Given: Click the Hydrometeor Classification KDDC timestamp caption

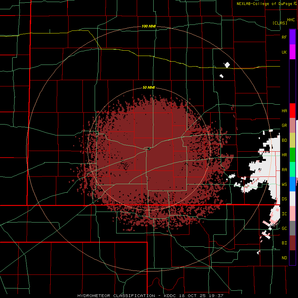Looking at the screenshot, I should [x=150, y=296].
